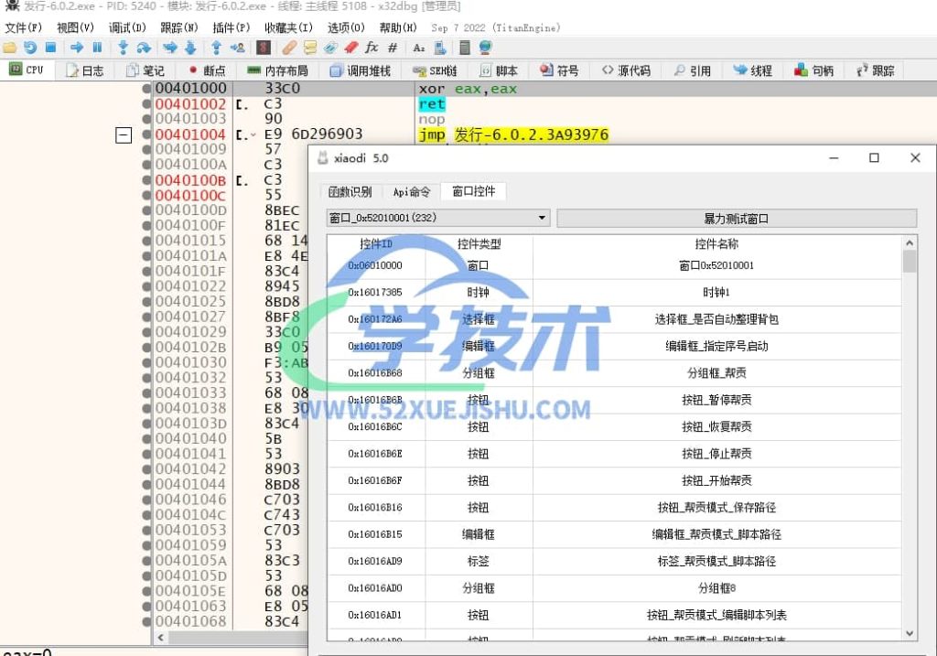Collapse the jump branch marker at 00401004
Viewport: 937px width, 656px height.
pyautogui.click(x=124, y=134)
